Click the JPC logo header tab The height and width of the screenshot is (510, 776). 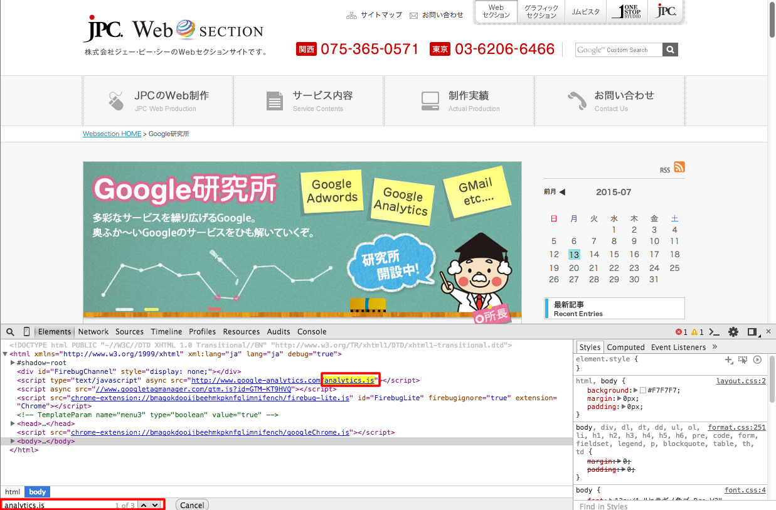point(666,12)
